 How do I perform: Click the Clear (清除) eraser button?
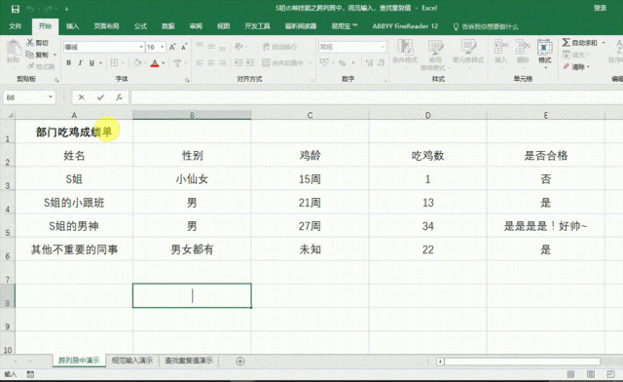pos(575,66)
